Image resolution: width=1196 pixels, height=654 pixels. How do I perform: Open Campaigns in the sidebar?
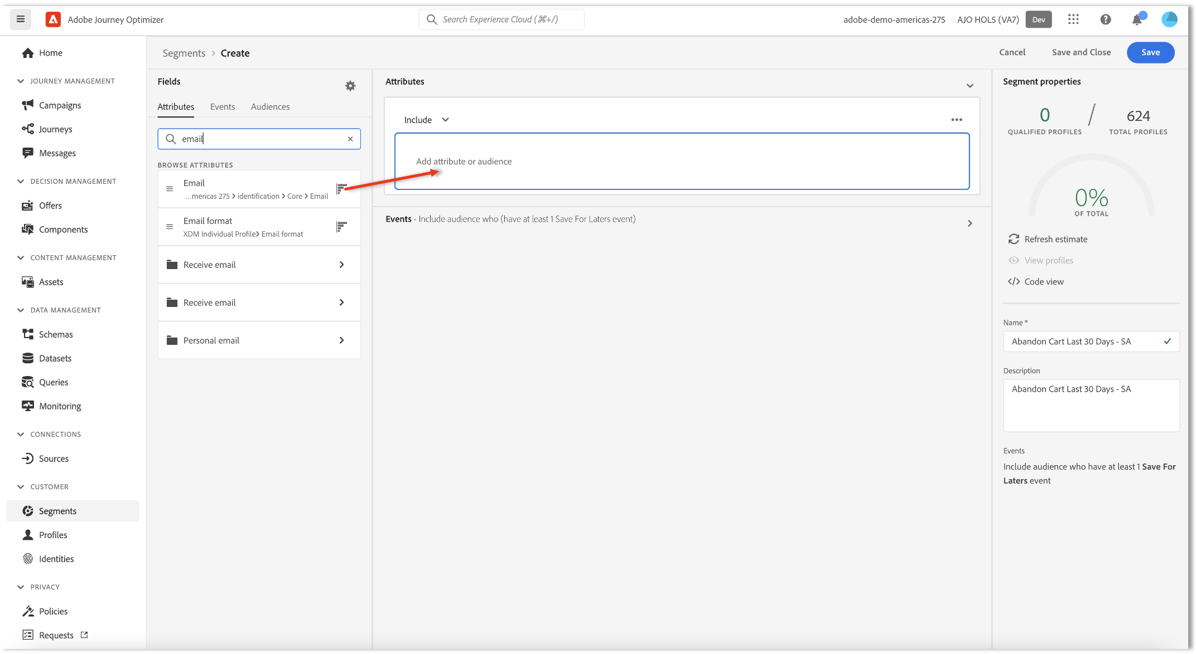tap(51, 105)
